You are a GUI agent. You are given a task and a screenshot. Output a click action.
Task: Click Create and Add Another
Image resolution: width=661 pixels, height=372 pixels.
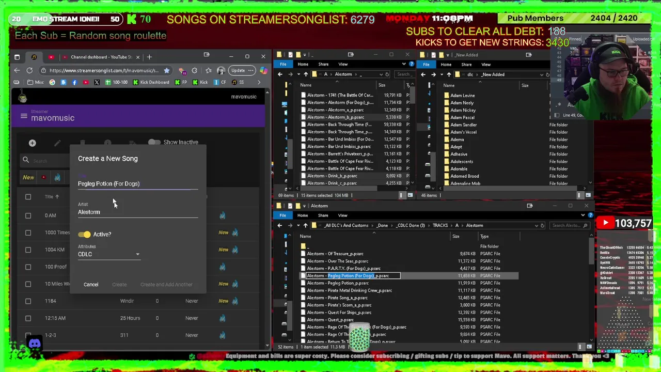(166, 285)
